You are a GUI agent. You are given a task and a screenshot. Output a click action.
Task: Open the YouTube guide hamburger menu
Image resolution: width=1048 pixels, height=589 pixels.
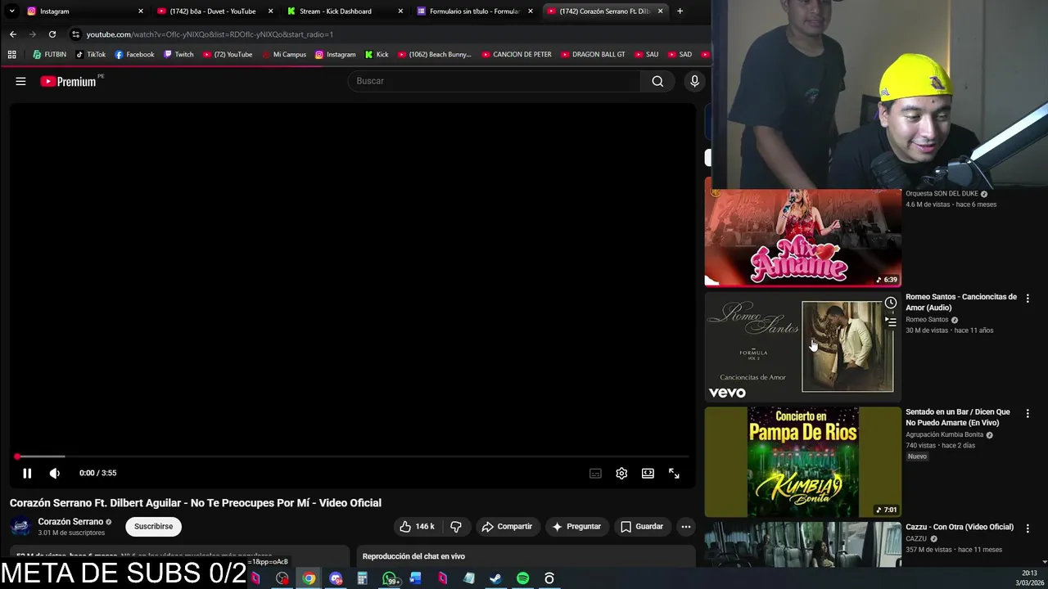tap(20, 81)
